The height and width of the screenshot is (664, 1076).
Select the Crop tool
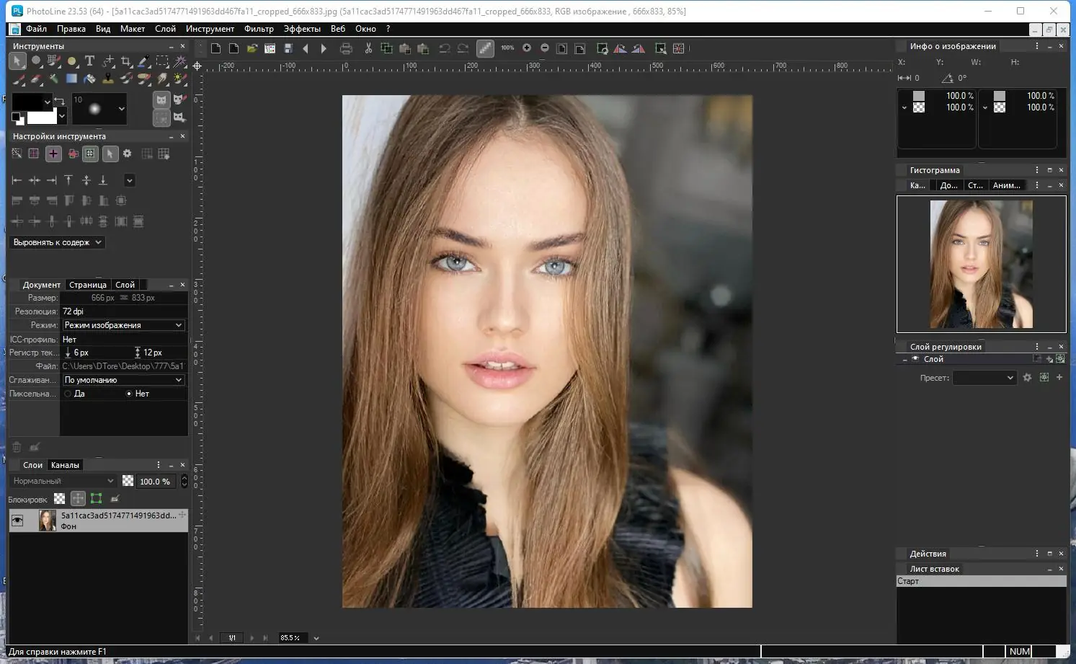126,61
